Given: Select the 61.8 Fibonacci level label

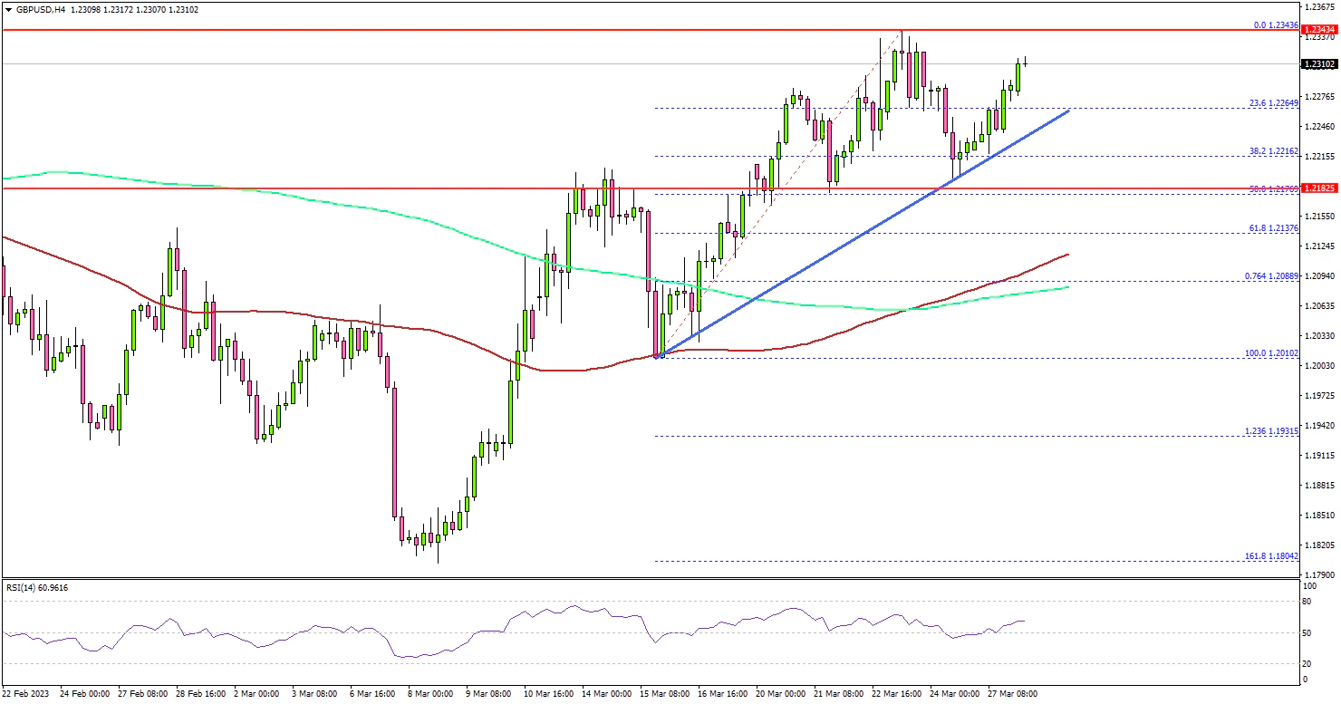Looking at the screenshot, I should tap(1274, 228).
